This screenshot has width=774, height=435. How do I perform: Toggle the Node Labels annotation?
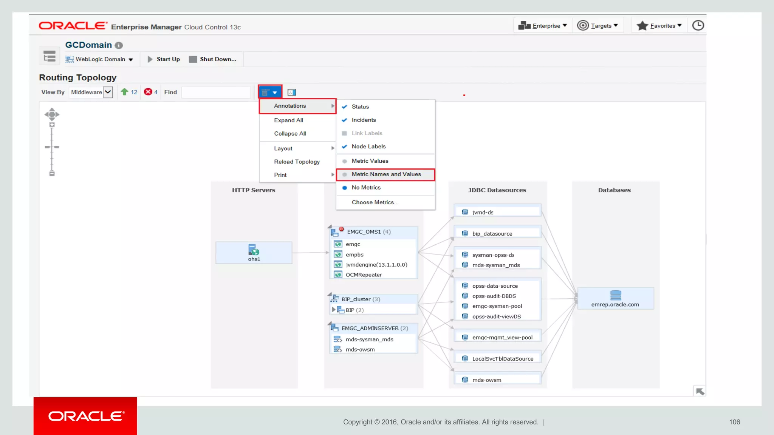pyautogui.click(x=368, y=147)
